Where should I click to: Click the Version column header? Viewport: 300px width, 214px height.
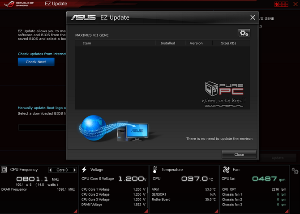click(x=196, y=43)
